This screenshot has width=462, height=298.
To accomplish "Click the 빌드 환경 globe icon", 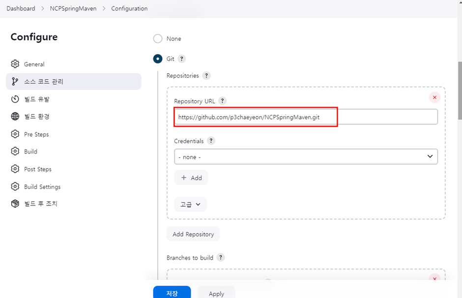I will pyautogui.click(x=15, y=117).
